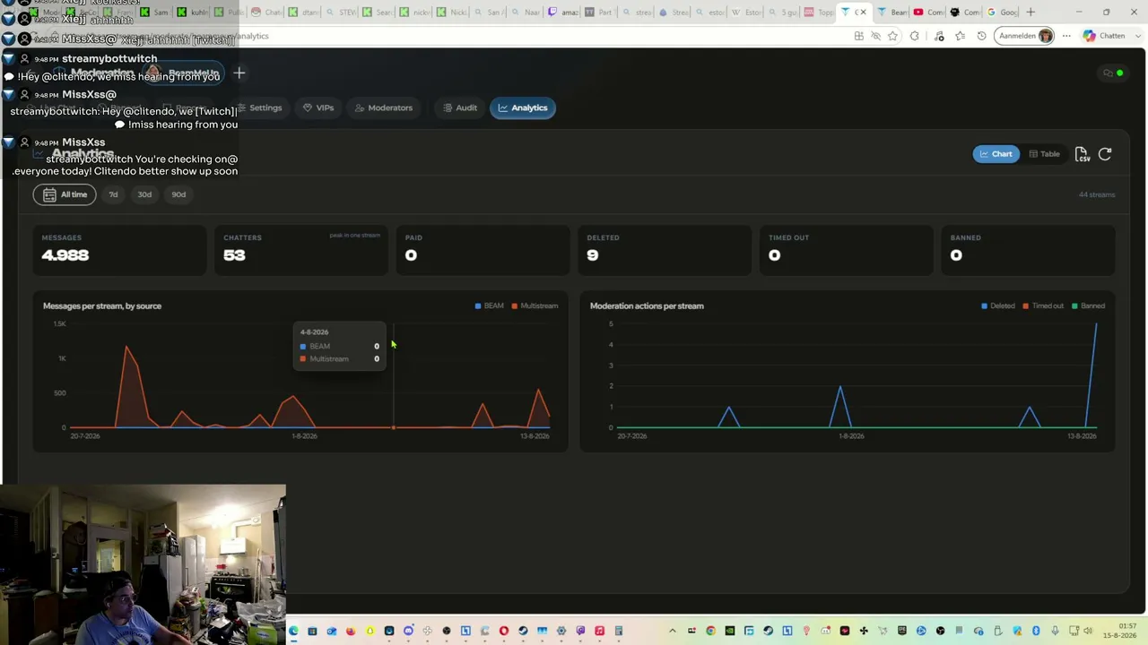Open the Settings tab
Viewport: 1148px width, 645px height.
[259, 107]
